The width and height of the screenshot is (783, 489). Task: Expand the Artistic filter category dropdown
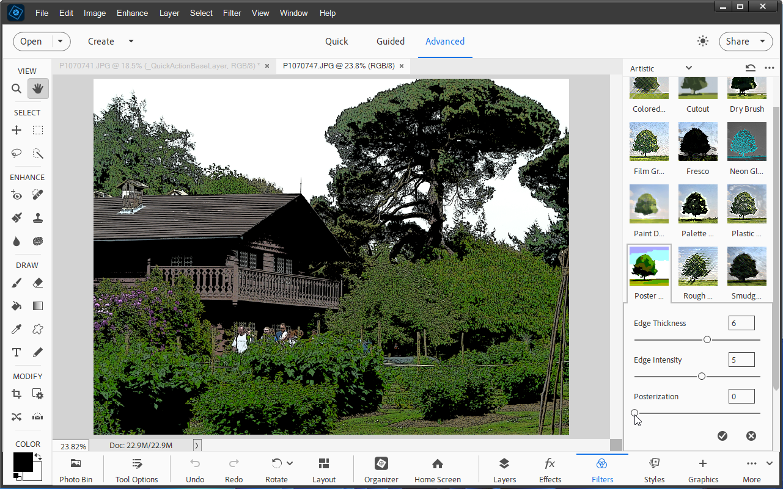coord(689,68)
